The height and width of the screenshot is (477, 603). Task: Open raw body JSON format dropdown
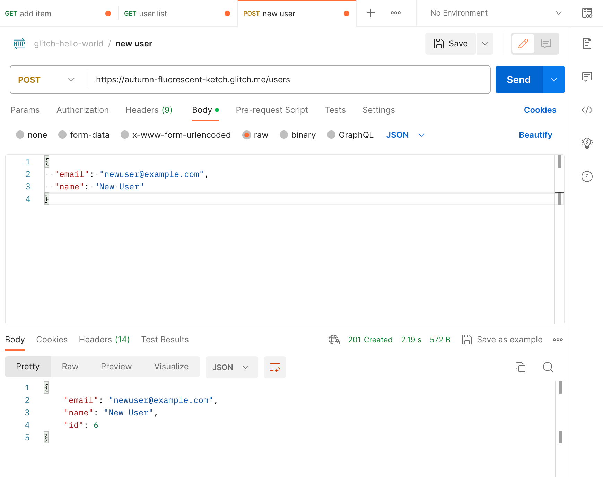click(x=405, y=135)
